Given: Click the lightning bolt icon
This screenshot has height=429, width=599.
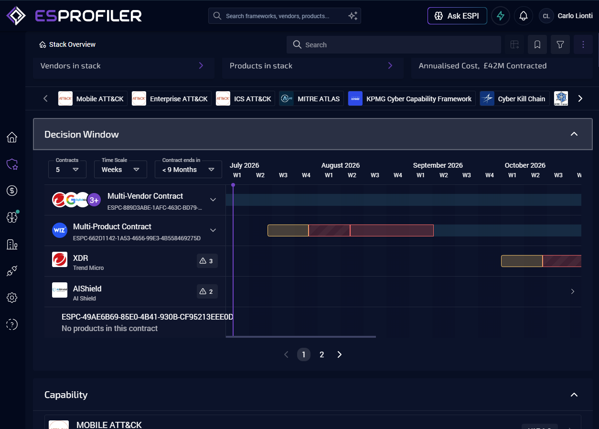Looking at the screenshot, I should click(501, 16).
